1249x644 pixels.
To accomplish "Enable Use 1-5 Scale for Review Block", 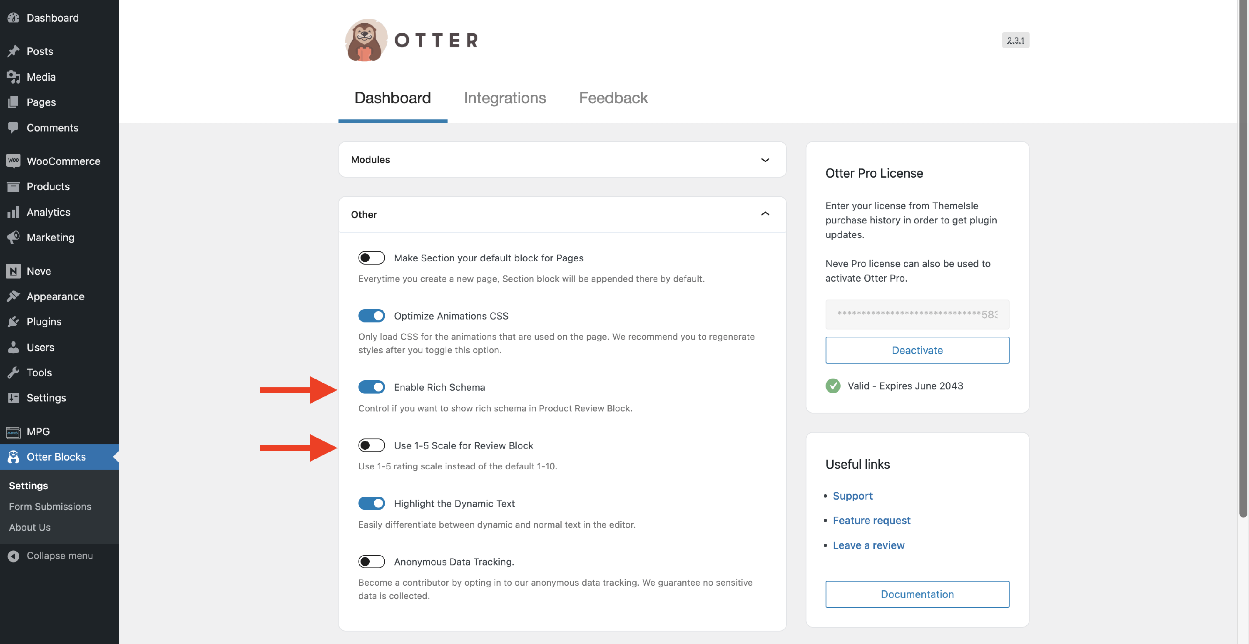I will tap(371, 445).
